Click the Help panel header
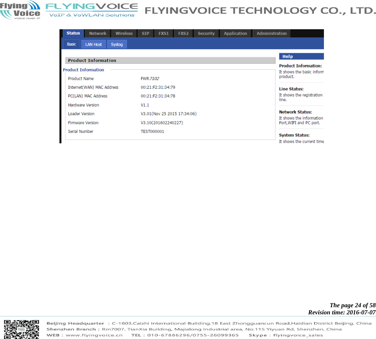This screenshot has width=376, height=339. pos(301,56)
